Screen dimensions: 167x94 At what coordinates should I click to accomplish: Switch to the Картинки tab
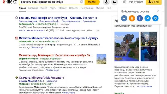[x=33, y=8]
